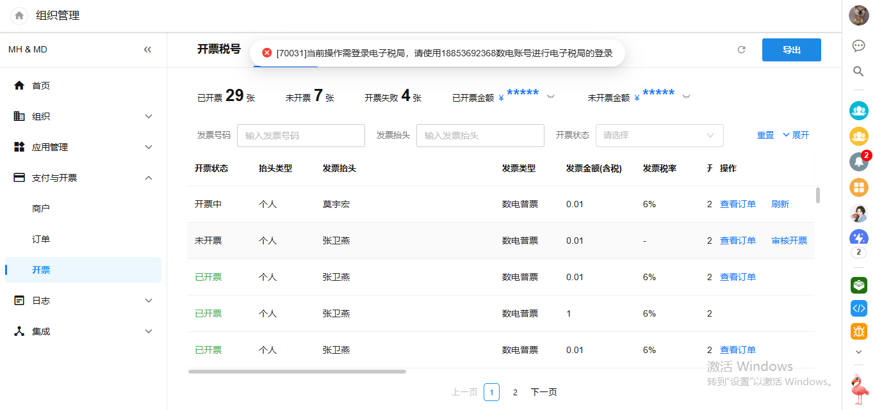Click 审核开票 for the 未开票 row
Viewport: 875px width, 410px height.
pos(789,240)
